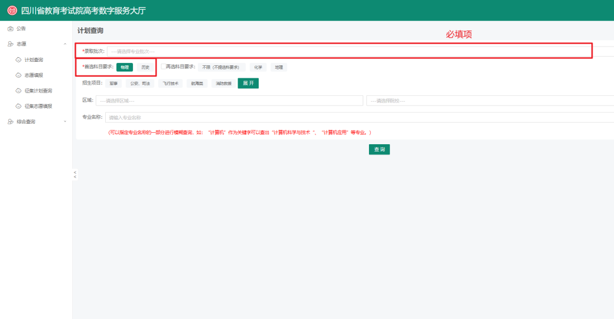Click the 专业名称 text input field

[x=359, y=117]
